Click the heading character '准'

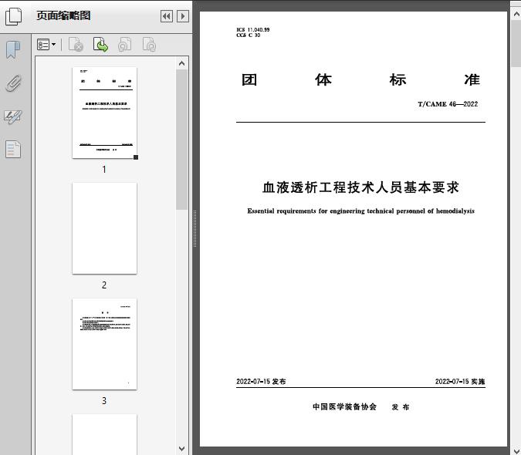[x=472, y=79]
